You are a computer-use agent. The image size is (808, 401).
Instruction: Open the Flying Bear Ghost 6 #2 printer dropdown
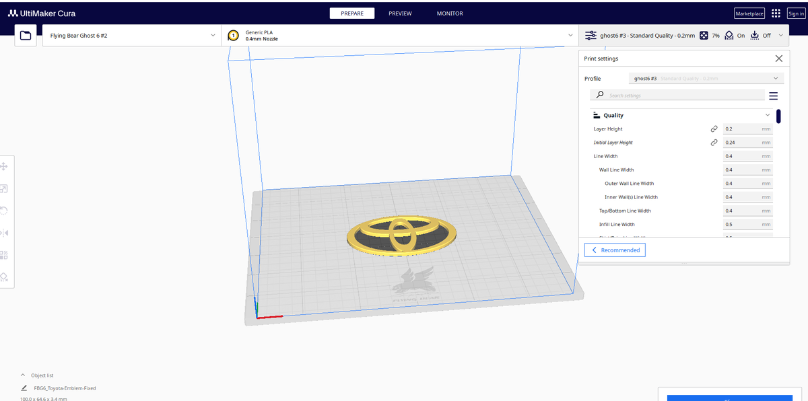(131, 35)
